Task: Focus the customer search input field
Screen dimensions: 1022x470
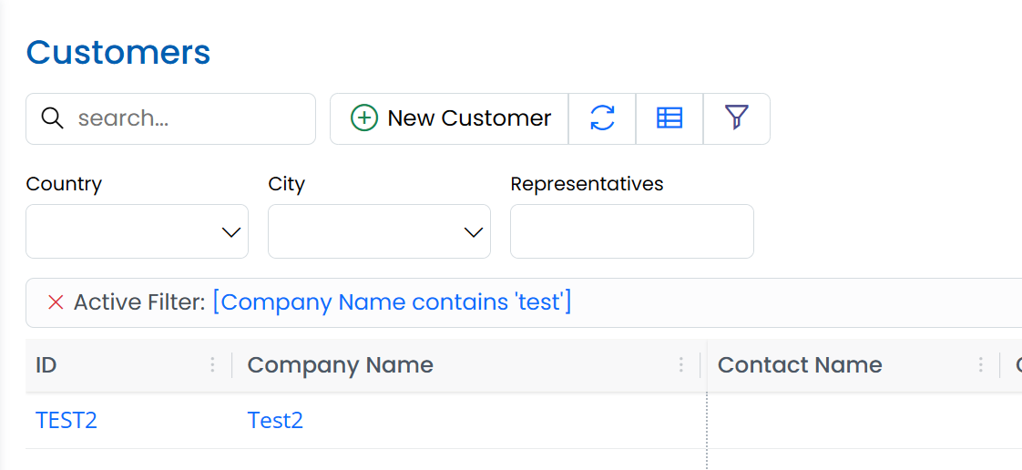Action: (187, 118)
